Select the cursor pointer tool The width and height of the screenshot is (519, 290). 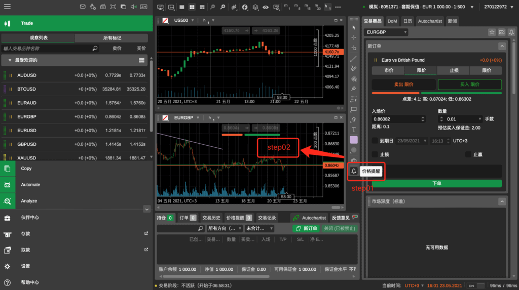pyautogui.click(x=354, y=27)
